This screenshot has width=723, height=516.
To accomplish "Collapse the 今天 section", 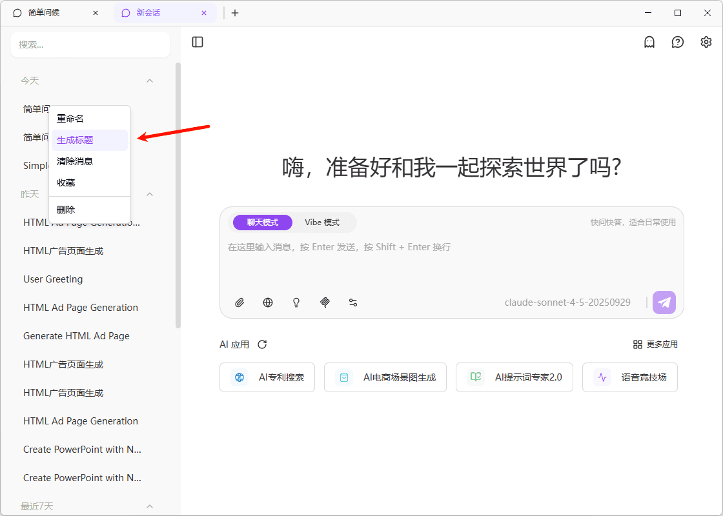I will pyautogui.click(x=150, y=81).
